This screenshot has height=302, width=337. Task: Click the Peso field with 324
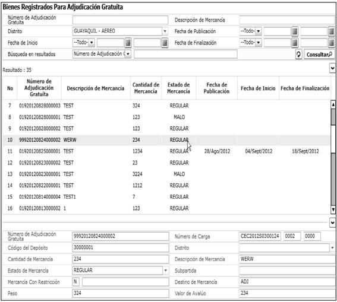coord(121,293)
